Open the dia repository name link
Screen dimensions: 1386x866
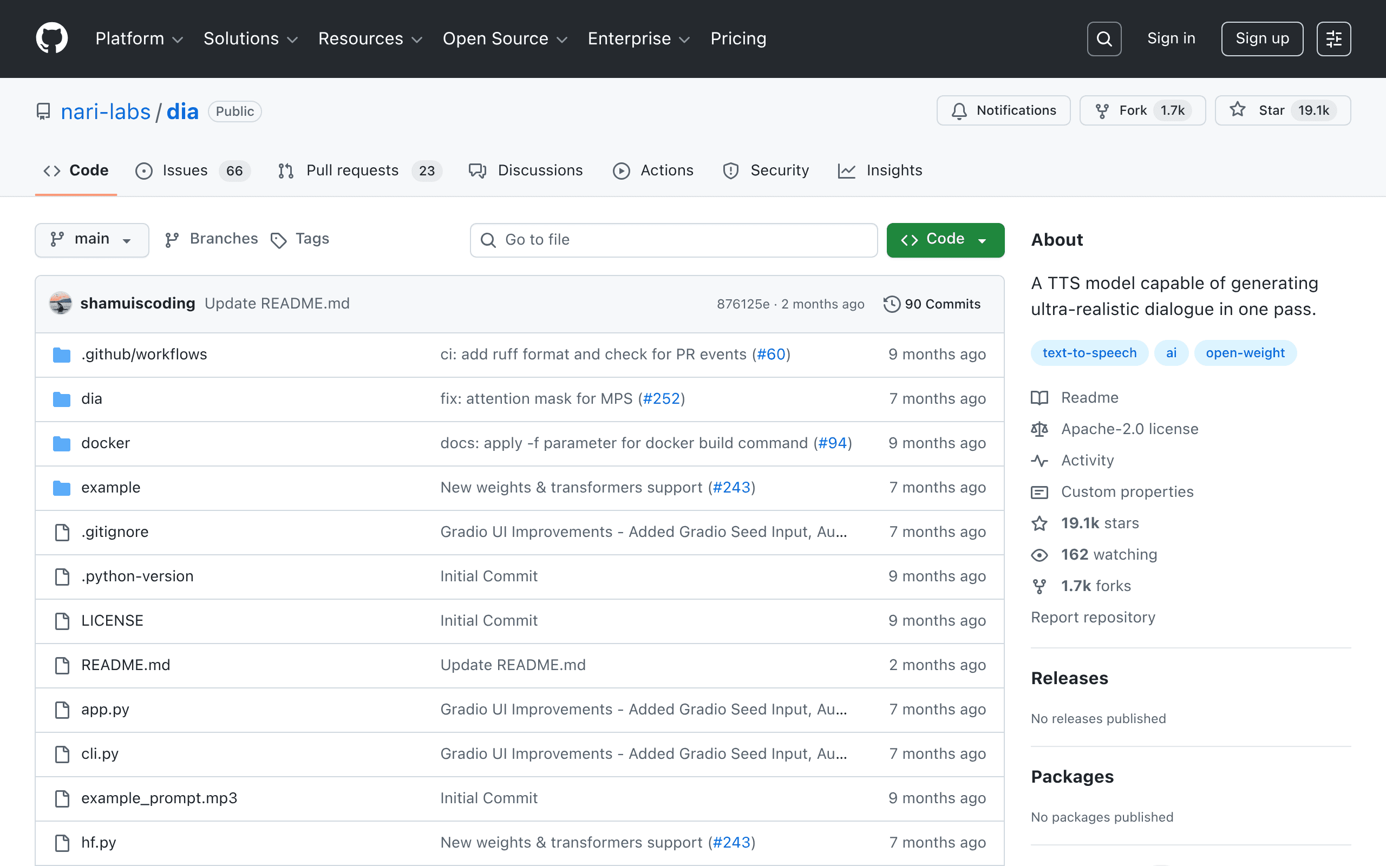182,111
